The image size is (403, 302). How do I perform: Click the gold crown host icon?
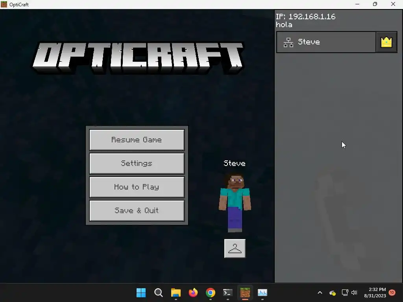pyautogui.click(x=386, y=42)
